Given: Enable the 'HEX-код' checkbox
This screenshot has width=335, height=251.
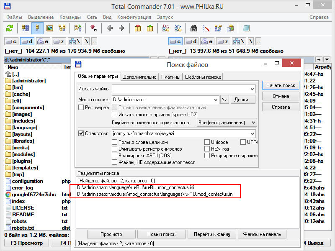Looking at the screenshot, I should 207,149.
